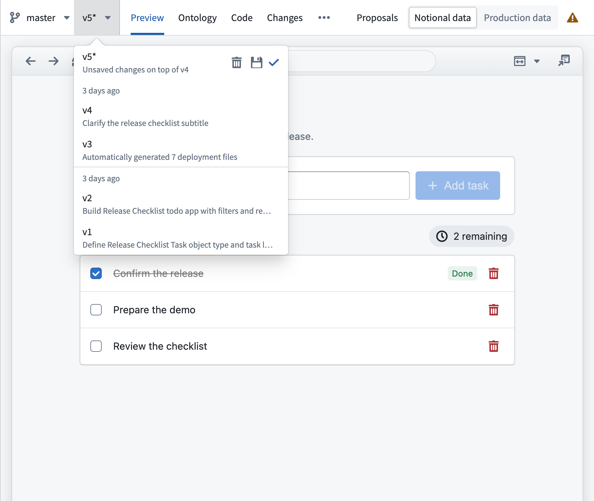Save v5* version with floppy disk icon
The image size is (594, 501).
pos(256,62)
